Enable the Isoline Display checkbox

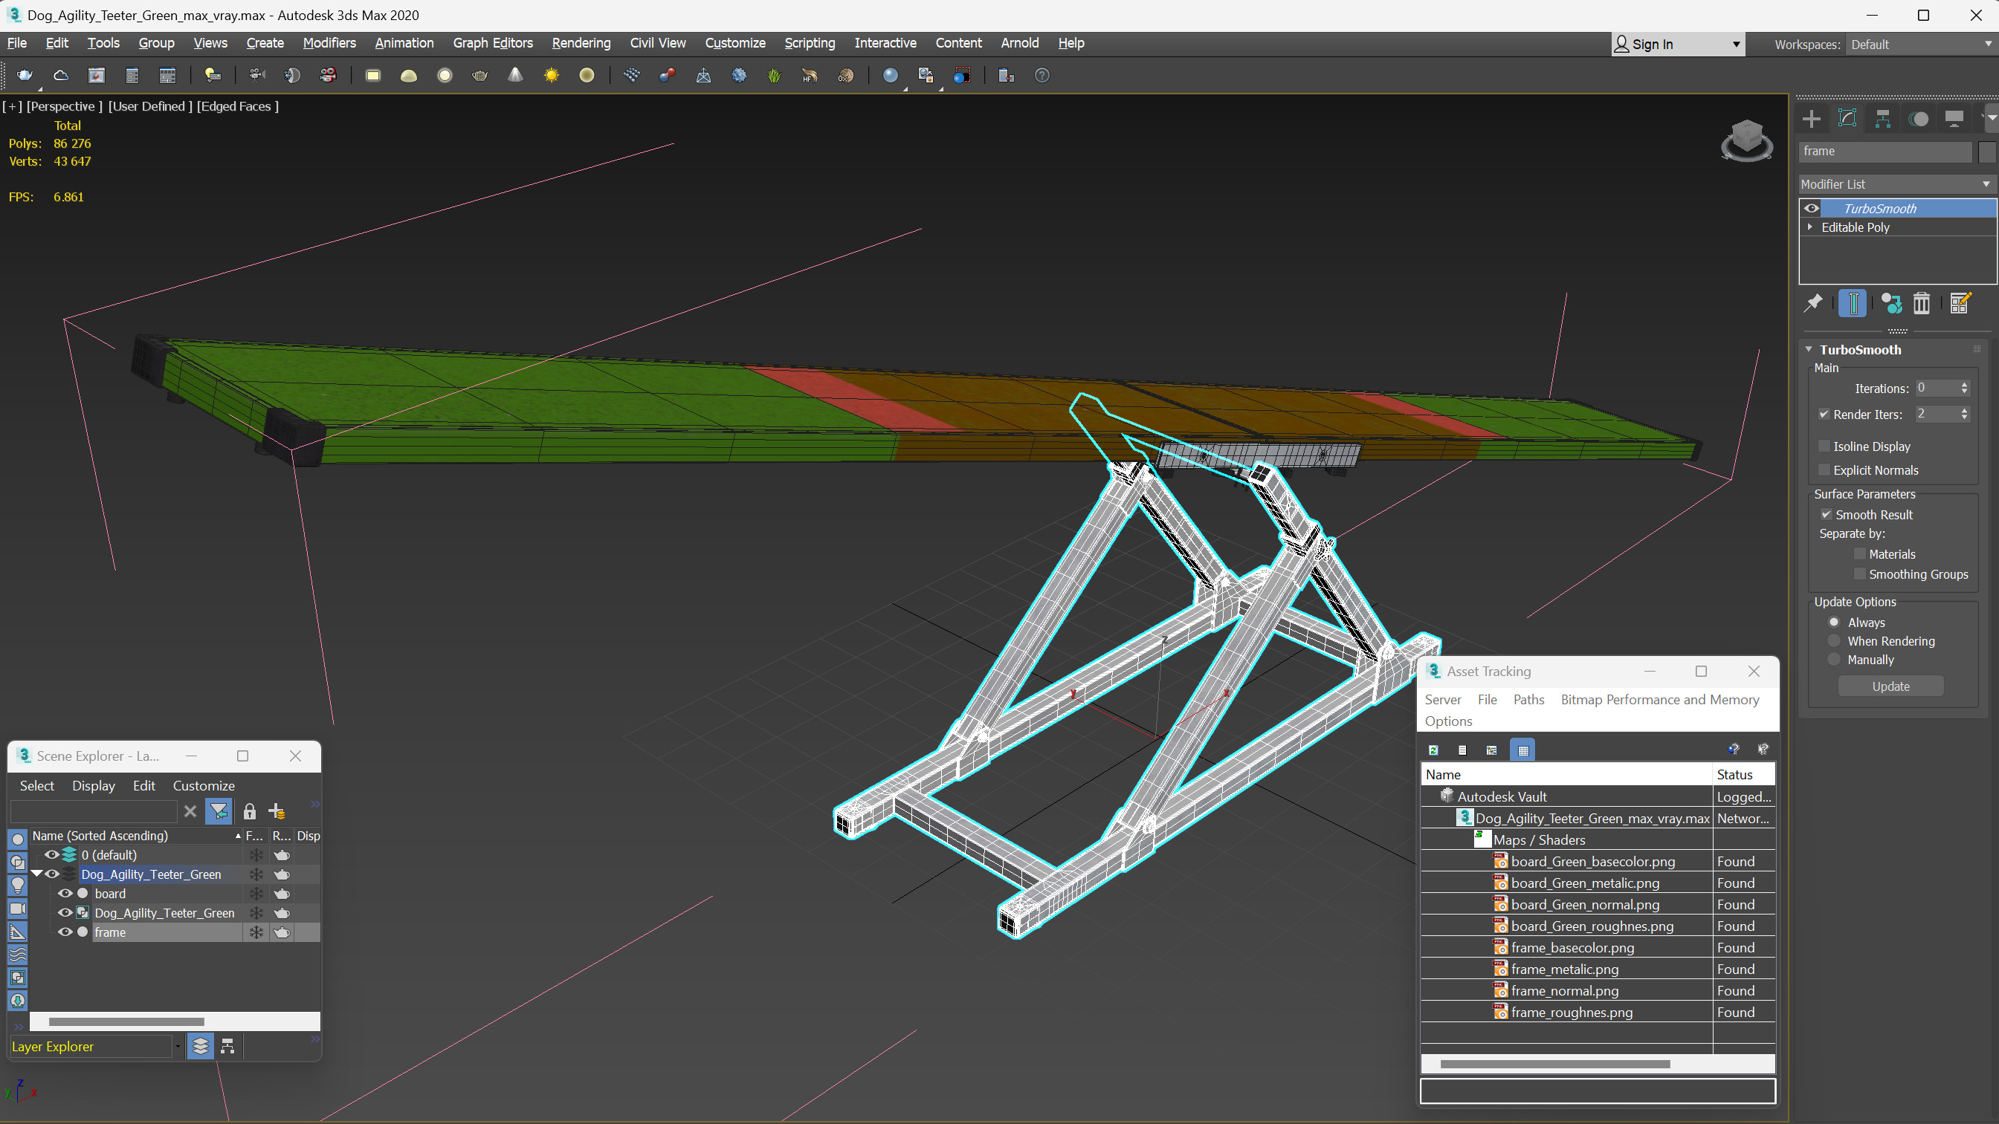coord(1824,446)
